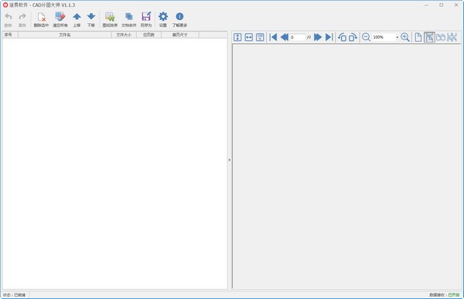Click the 下移 down arrow icon

[91, 16]
